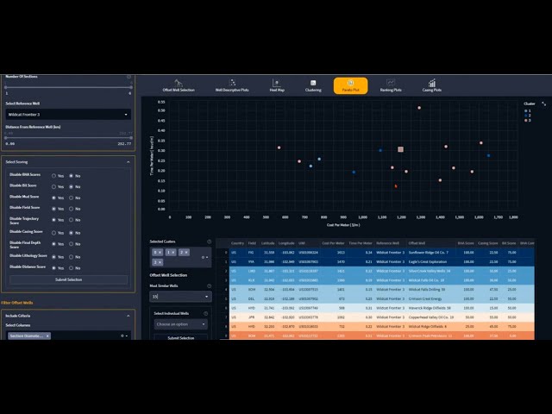The image size is (552, 414).
Task: Open Select Individual Wells 'Choose an option' dropdown
Action: pos(180,324)
